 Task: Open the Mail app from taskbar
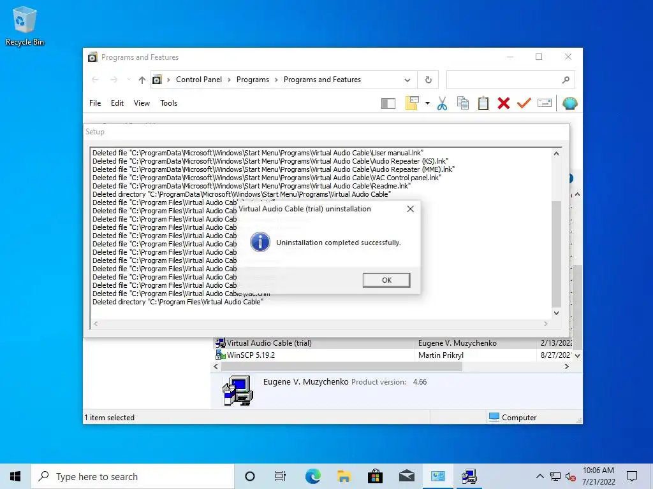pyautogui.click(x=406, y=476)
